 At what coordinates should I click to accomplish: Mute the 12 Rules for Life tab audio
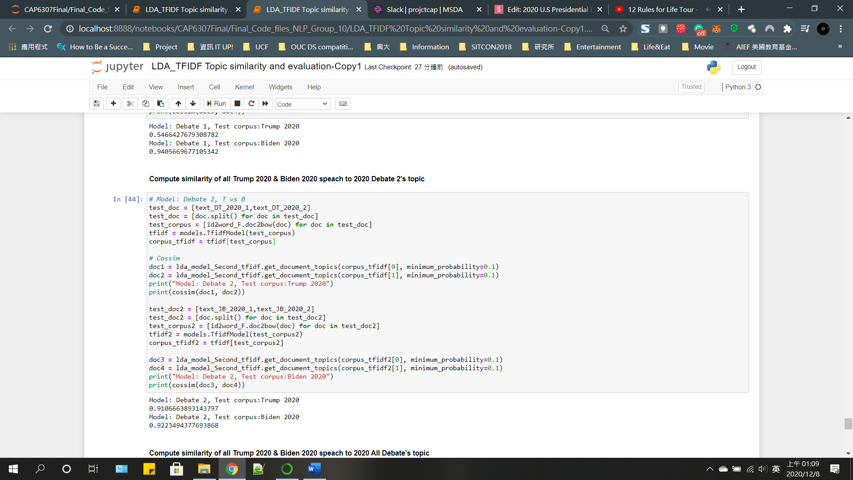click(708, 9)
